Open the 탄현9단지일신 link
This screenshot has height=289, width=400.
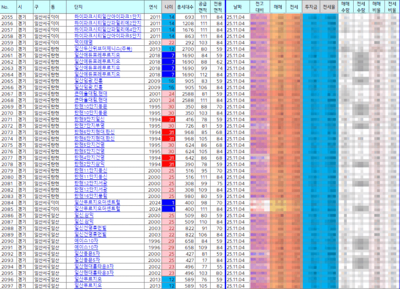click(89, 119)
